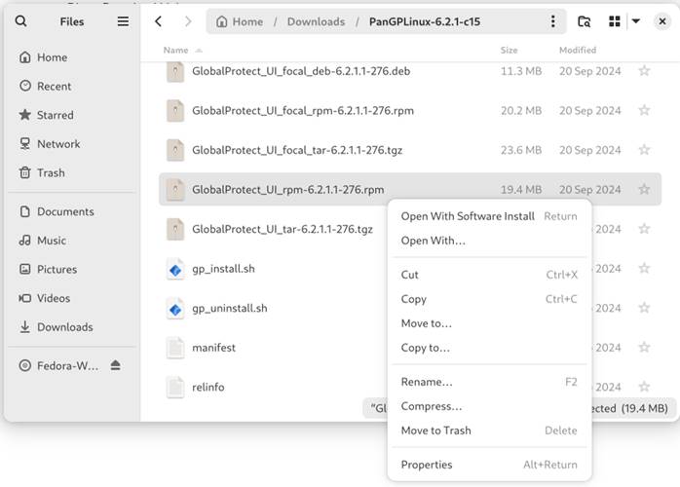Sort by the Size column header

[x=509, y=50]
